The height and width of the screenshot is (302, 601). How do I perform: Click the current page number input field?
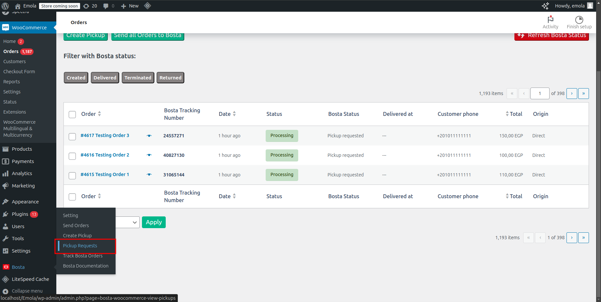(x=540, y=93)
